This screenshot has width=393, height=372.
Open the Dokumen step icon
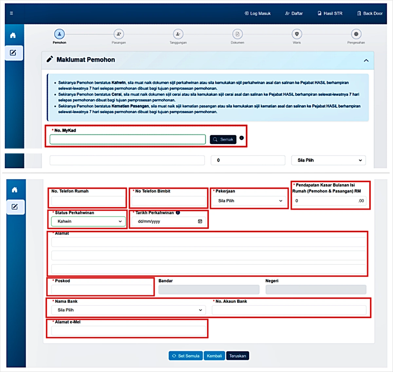pyautogui.click(x=237, y=34)
